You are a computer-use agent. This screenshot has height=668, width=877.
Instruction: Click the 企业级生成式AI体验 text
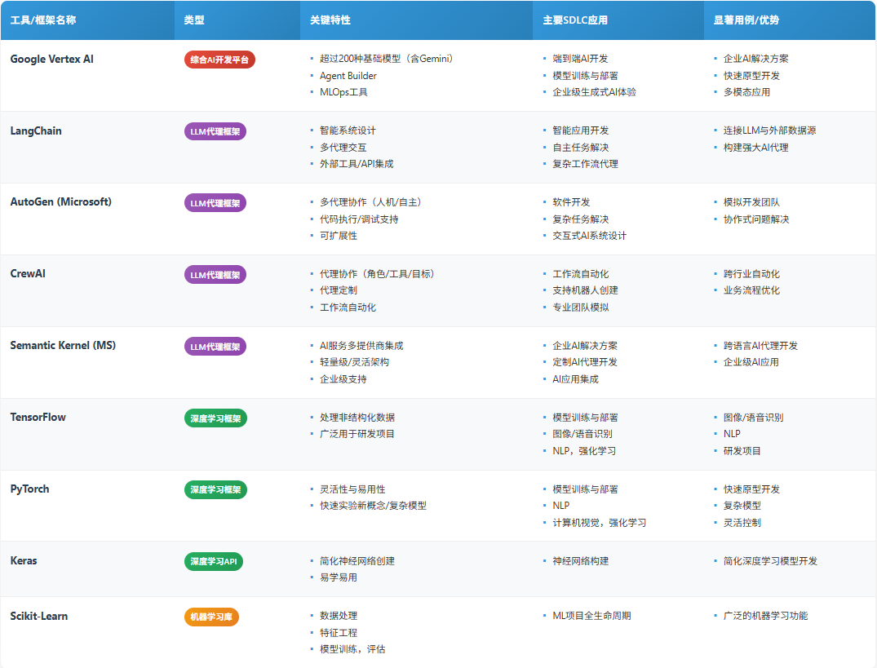594,92
